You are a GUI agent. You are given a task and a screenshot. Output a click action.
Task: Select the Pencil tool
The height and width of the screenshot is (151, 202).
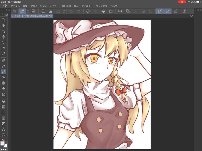(3, 66)
